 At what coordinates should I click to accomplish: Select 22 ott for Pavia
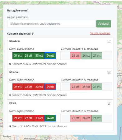(29, 118)
